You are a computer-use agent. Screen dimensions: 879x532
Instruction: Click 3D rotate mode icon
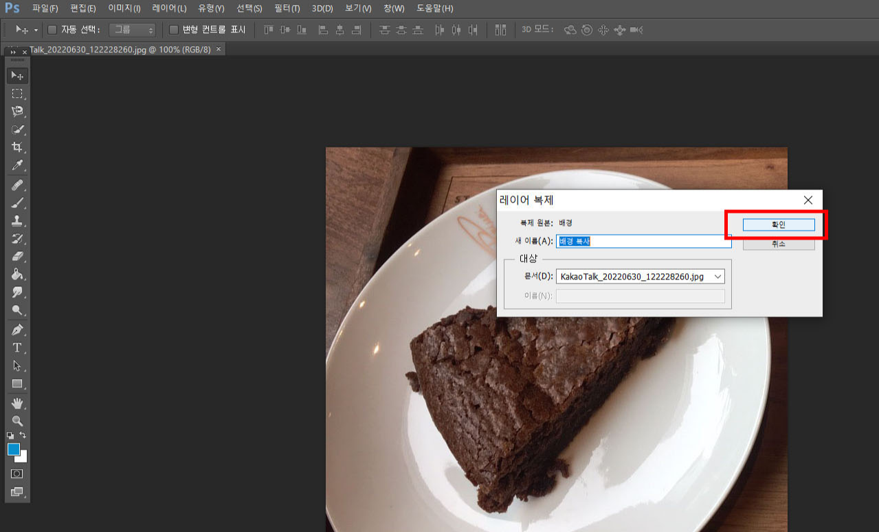[570, 30]
